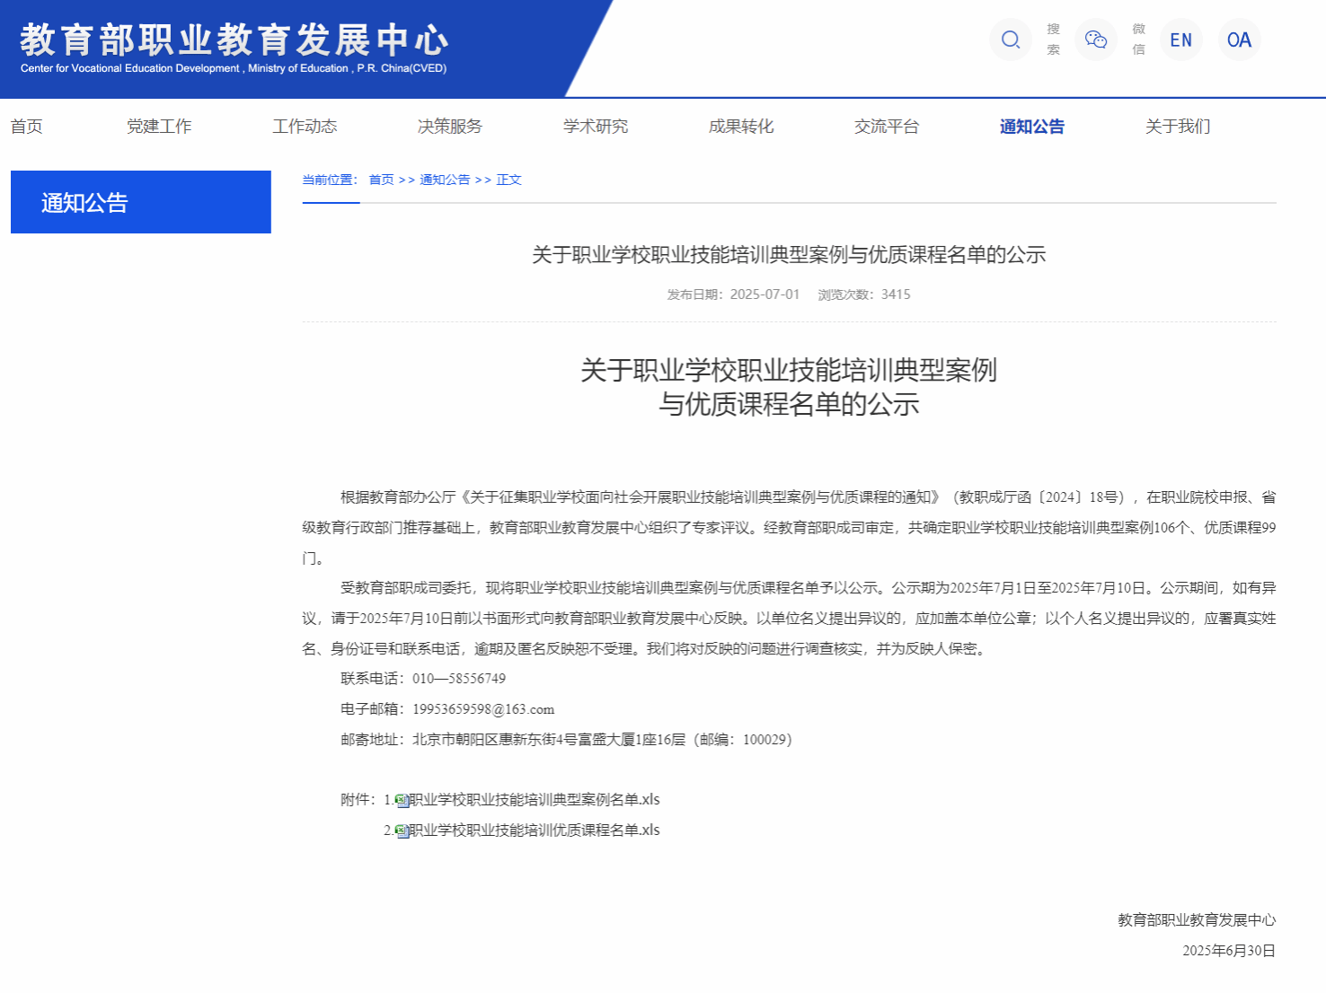
Task: Click the 教育部职业教育发展中心 site logo
Action: [234, 48]
